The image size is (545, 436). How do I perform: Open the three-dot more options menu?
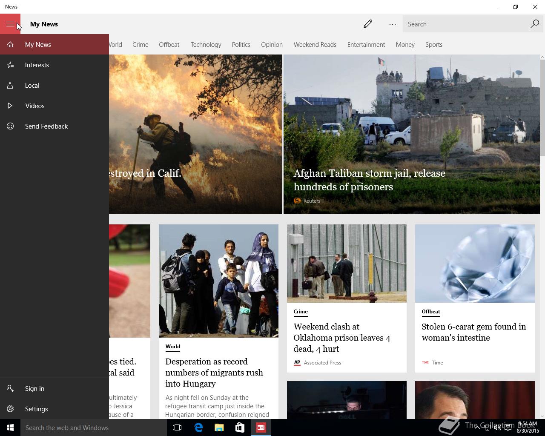point(393,24)
